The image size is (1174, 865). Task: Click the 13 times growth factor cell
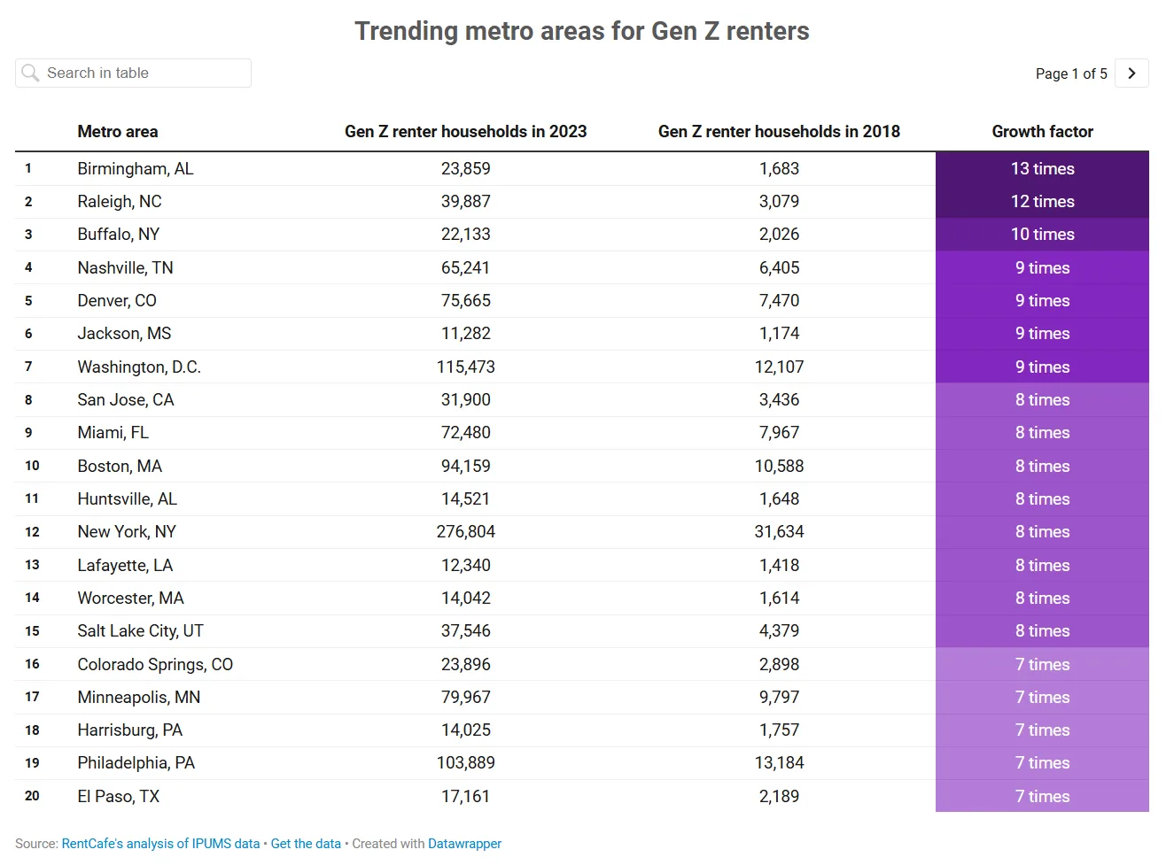1042,168
